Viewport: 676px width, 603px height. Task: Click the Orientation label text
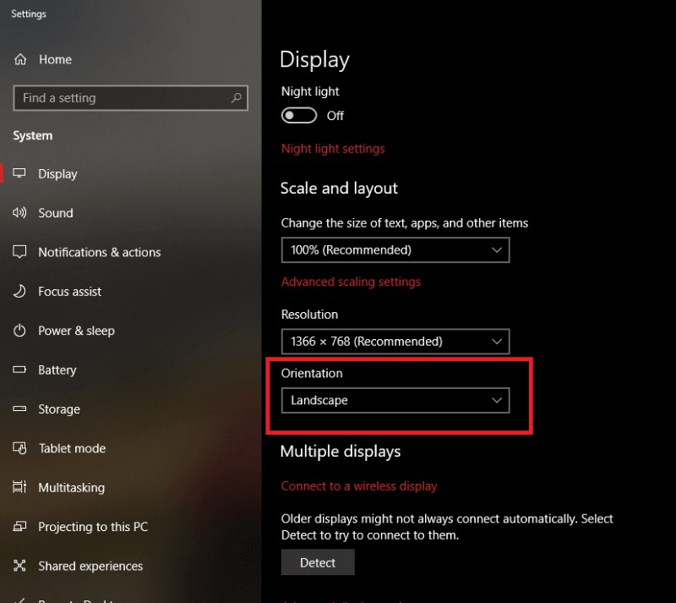(x=312, y=373)
